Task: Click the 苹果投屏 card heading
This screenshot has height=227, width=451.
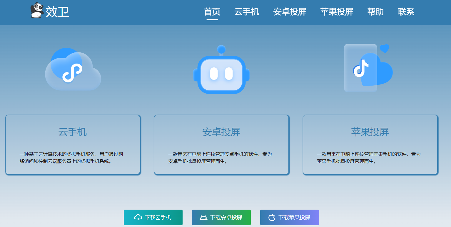Action: pyautogui.click(x=370, y=132)
